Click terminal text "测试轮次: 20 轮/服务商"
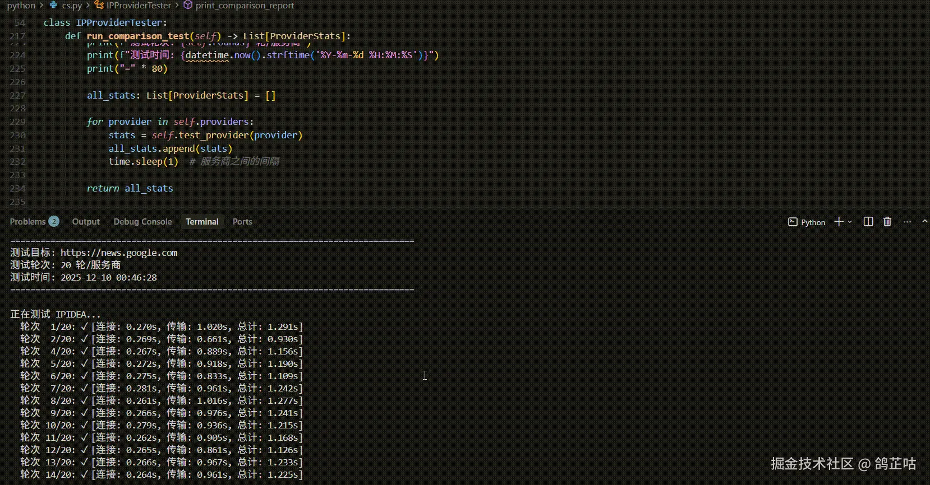Viewport: 930px width, 485px height. 65,265
